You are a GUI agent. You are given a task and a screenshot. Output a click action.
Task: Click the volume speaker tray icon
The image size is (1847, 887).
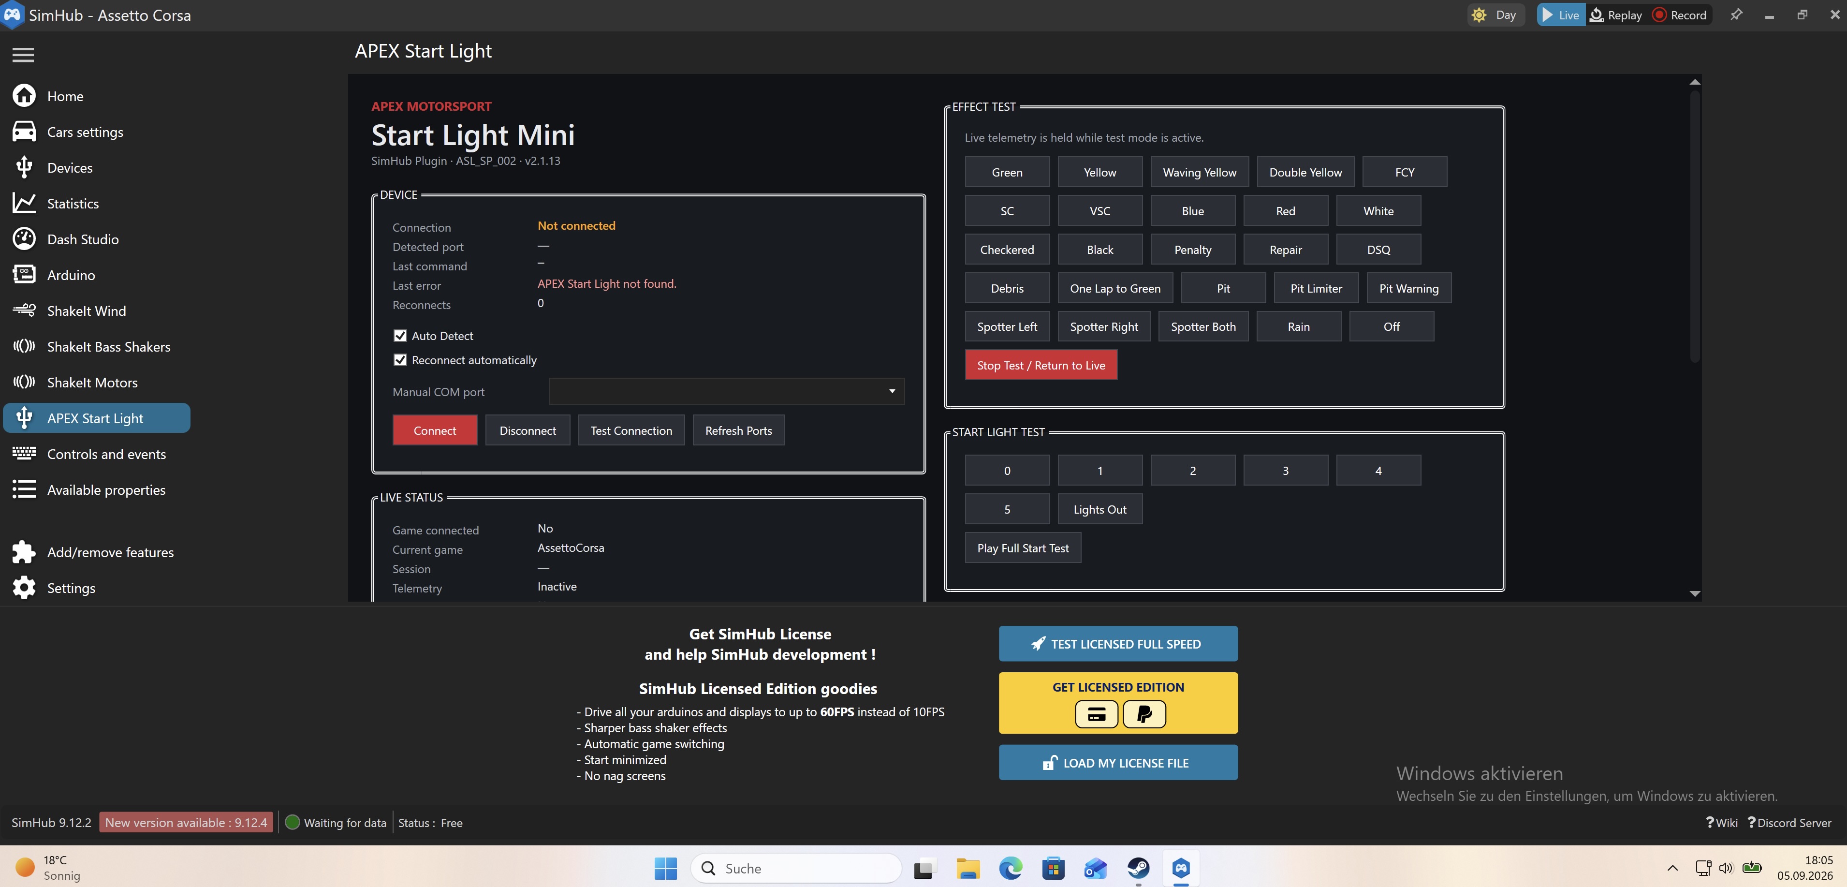point(1725,868)
